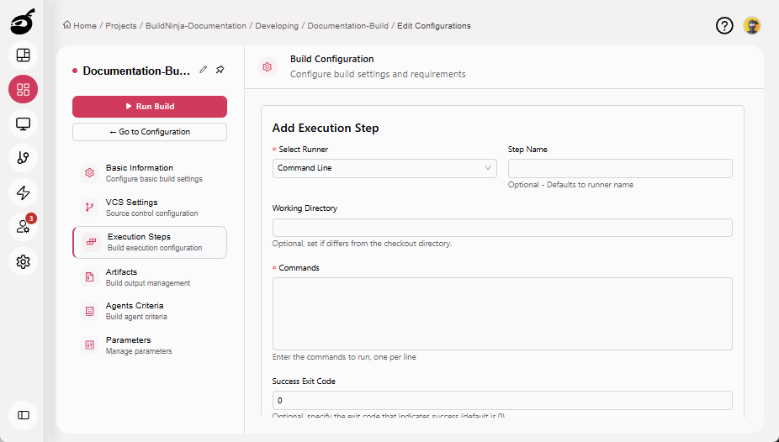779x442 pixels.
Task: Open the settings gear icon in sidebar
Action: pos(24,261)
